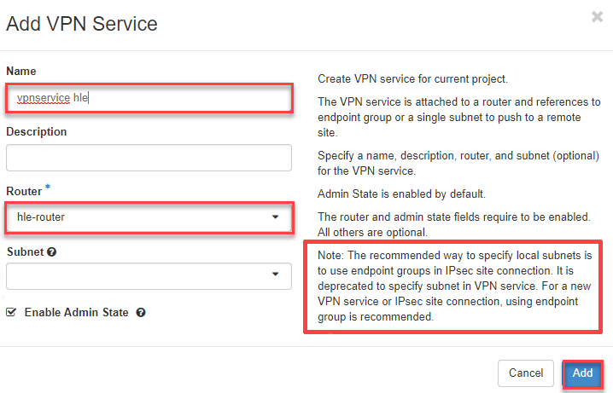Click the Add VPN Service dialog title
This screenshot has width=613, height=393.
tap(81, 23)
